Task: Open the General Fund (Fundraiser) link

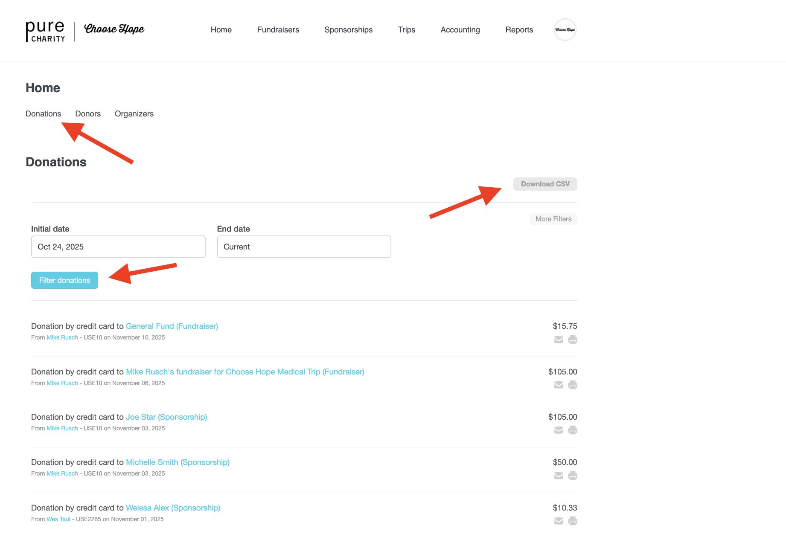Action: (x=172, y=326)
